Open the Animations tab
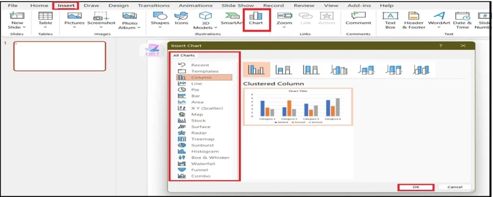This screenshot has height=197, width=493. pos(195,5)
